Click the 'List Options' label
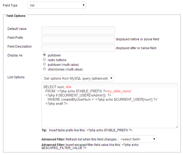Screen dimensions: 183x155 [16, 77]
